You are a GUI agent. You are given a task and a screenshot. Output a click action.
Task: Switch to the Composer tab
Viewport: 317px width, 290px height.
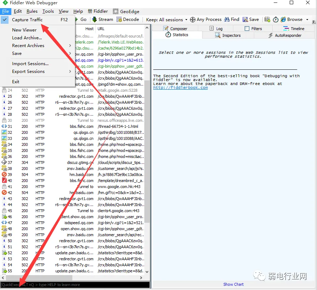(x=175, y=28)
